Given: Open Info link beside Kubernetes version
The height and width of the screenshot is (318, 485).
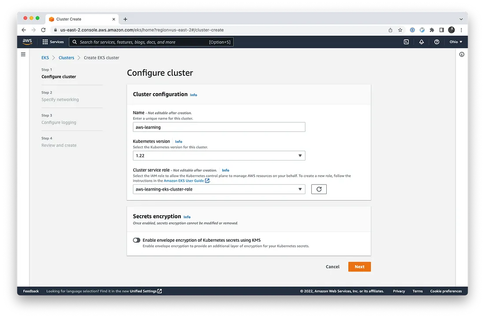Looking at the screenshot, I should 179,142.
